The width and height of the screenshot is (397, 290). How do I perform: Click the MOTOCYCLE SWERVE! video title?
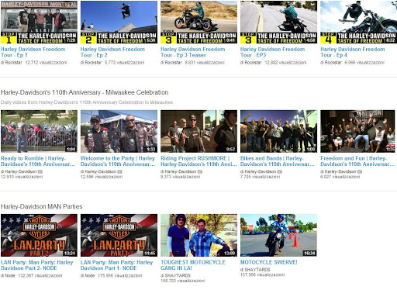point(269,262)
